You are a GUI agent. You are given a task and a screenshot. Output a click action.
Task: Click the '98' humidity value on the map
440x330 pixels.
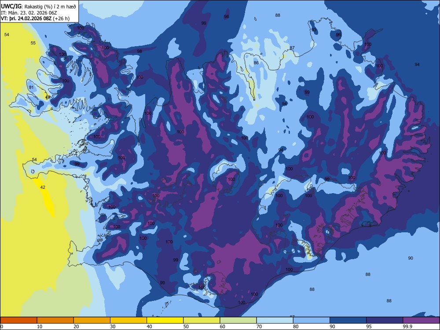(139, 51)
